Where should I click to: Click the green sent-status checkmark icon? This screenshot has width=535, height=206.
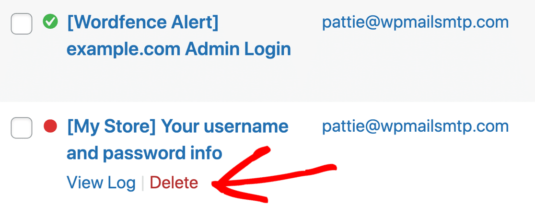pyautogui.click(x=50, y=23)
